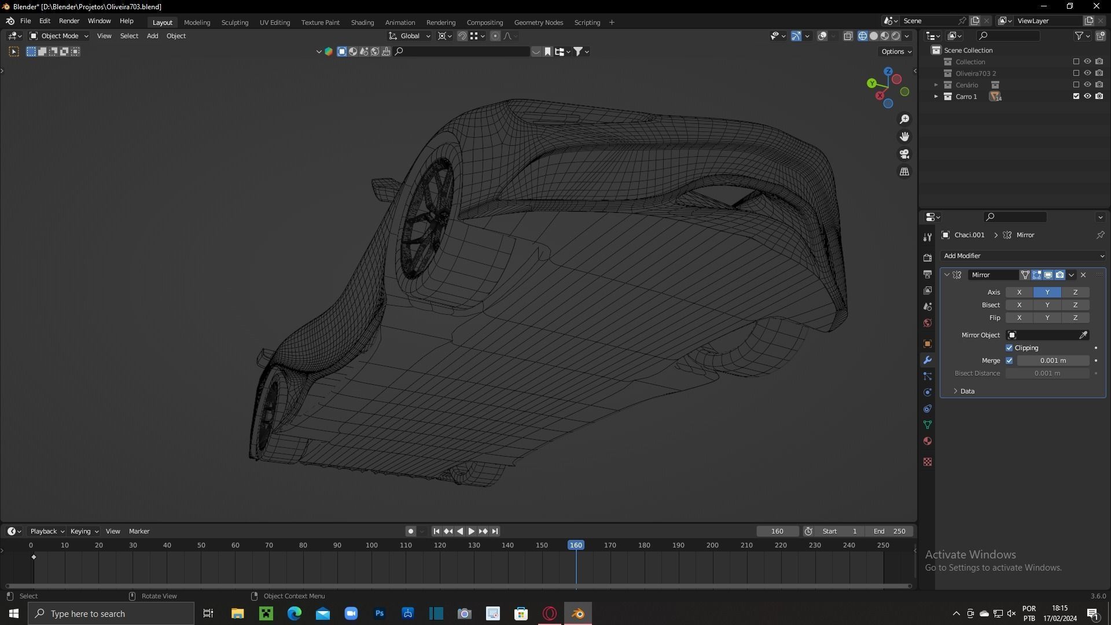Add a new collection in the outliner

click(1100, 36)
